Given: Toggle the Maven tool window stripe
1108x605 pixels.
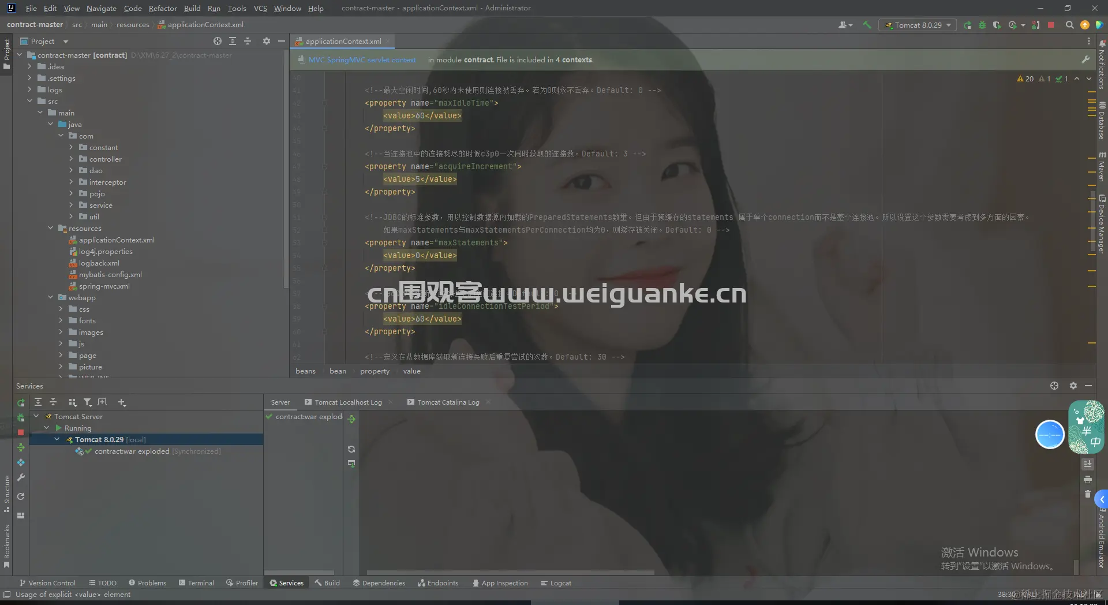Looking at the screenshot, I should [1102, 167].
